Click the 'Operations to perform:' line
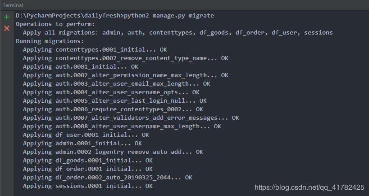The image size is (369, 196). [55, 24]
